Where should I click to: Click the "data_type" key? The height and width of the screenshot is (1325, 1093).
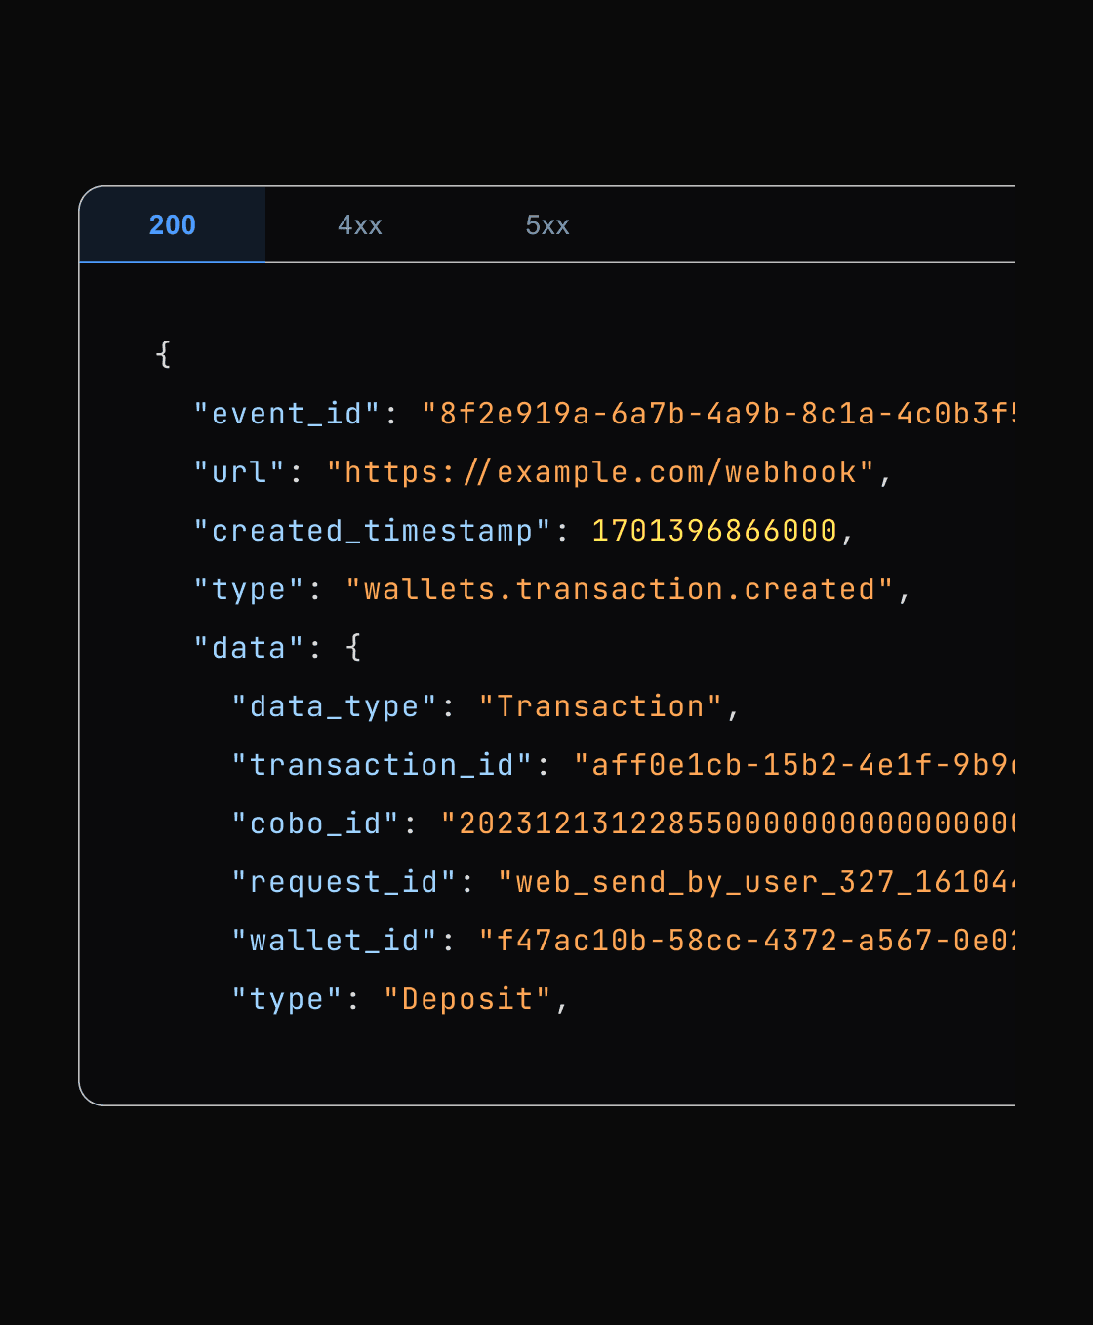coord(334,706)
